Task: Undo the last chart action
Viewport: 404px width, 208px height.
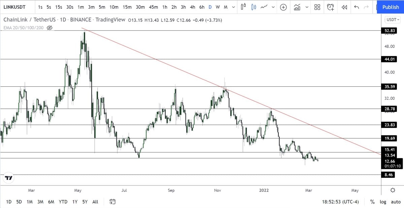Action: tap(357, 7)
